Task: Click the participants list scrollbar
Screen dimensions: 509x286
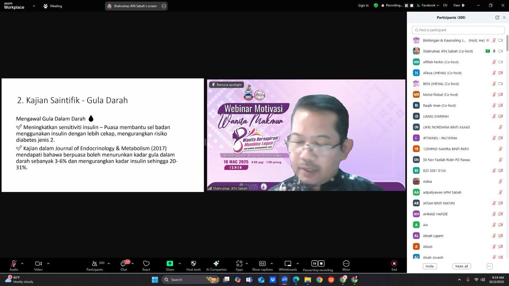Action: (x=507, y=43)
